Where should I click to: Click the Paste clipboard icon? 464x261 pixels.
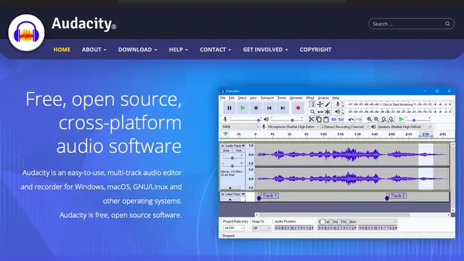[x=326, y=119]
